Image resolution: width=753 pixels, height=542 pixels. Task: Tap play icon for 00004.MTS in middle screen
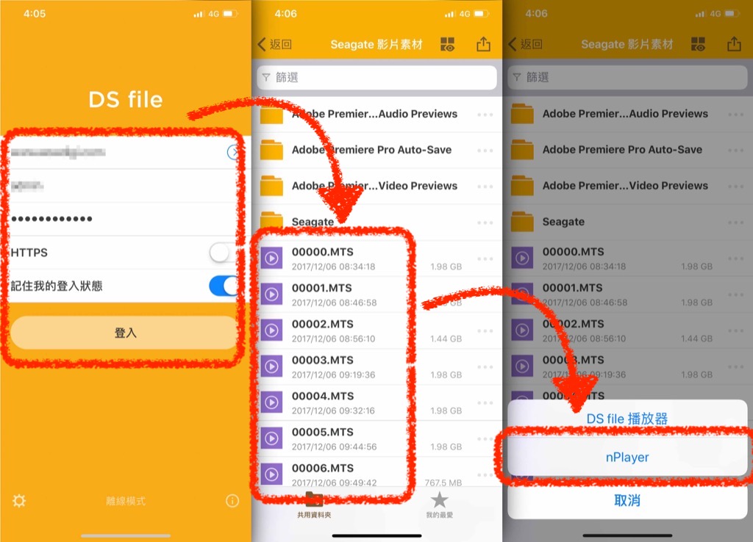272,402
